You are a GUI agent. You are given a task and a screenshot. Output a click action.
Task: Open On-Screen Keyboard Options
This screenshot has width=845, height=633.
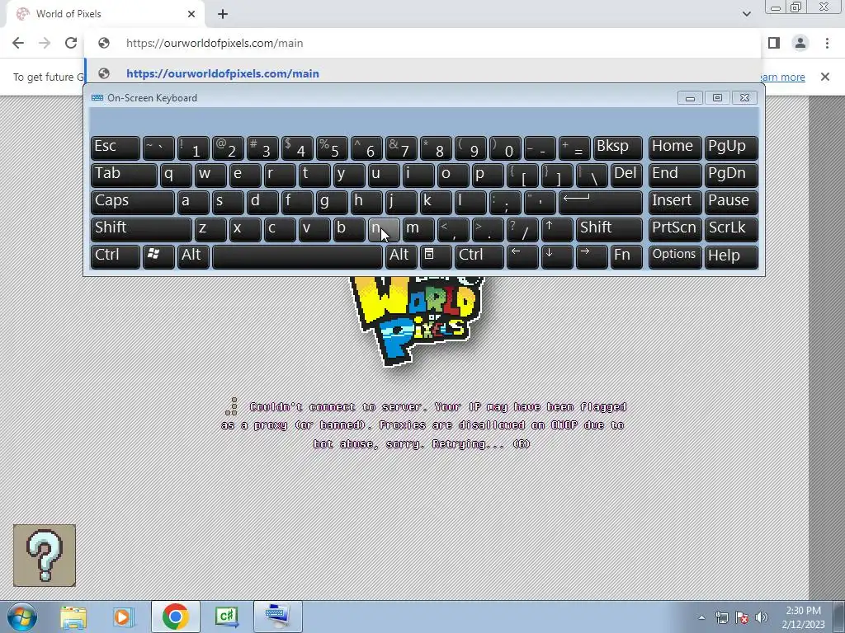pyautogui.click(x=675, y=257)
